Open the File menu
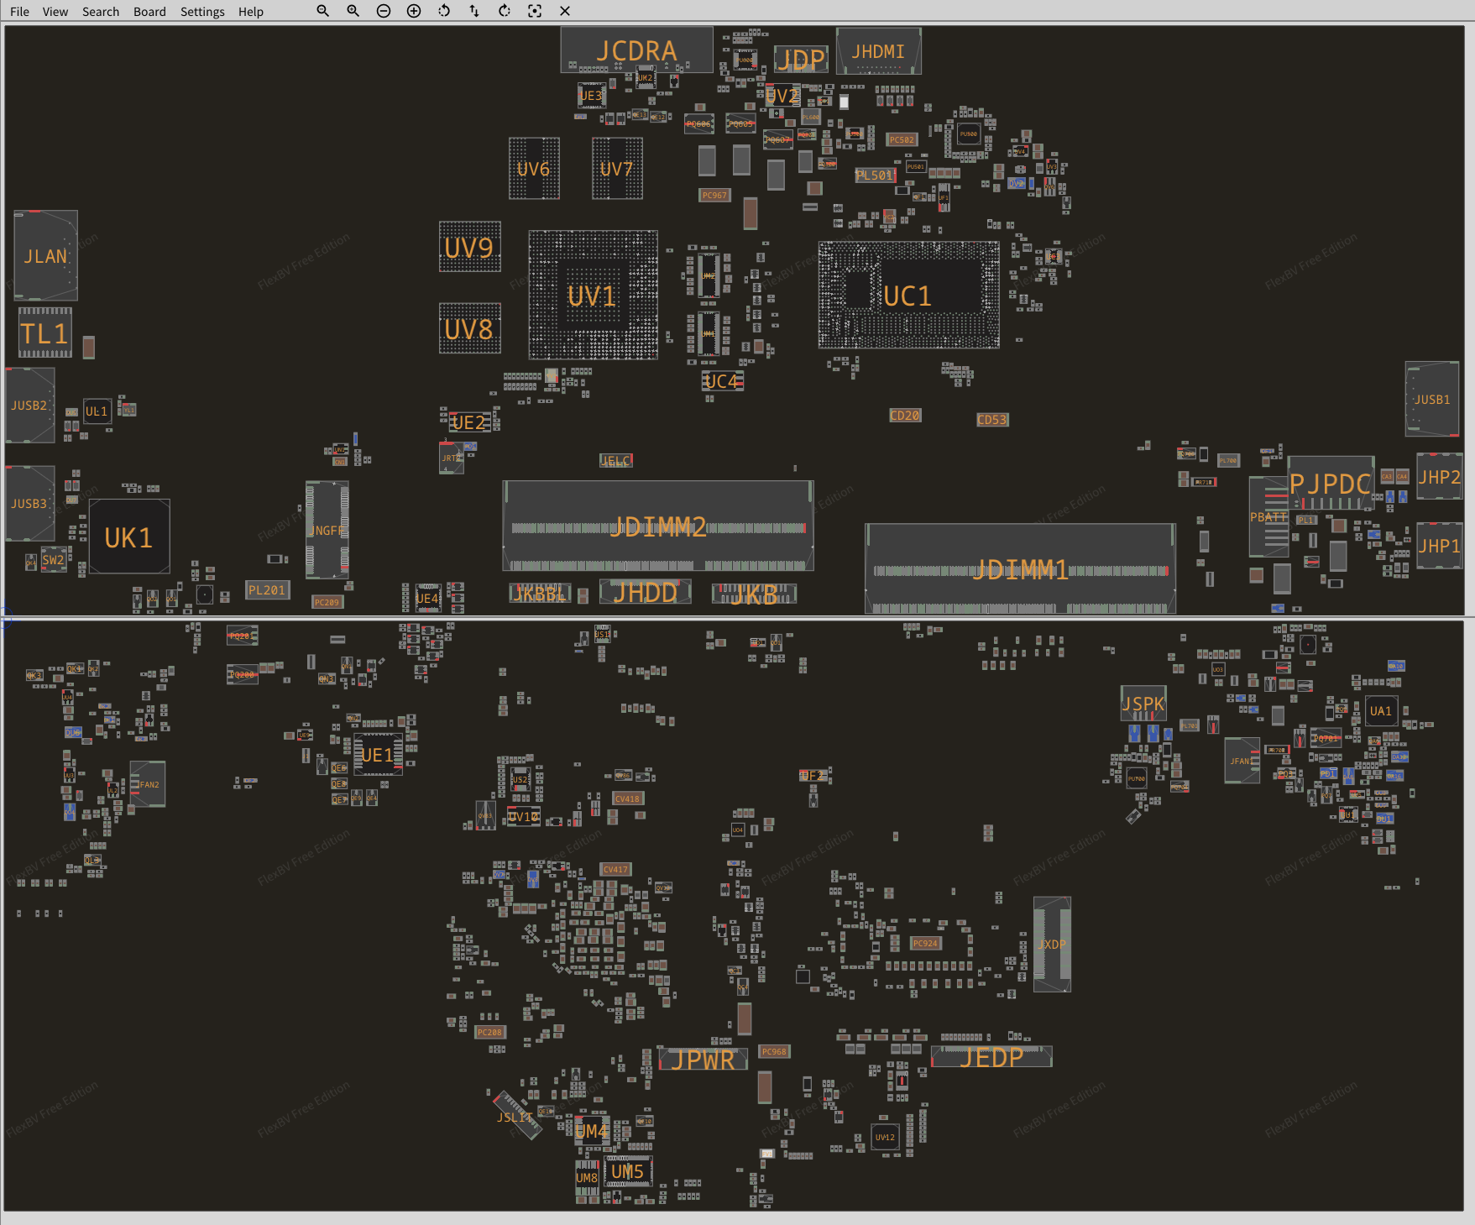The height and width of the screenshot is (1225, 1475). (x=19, y=12)
